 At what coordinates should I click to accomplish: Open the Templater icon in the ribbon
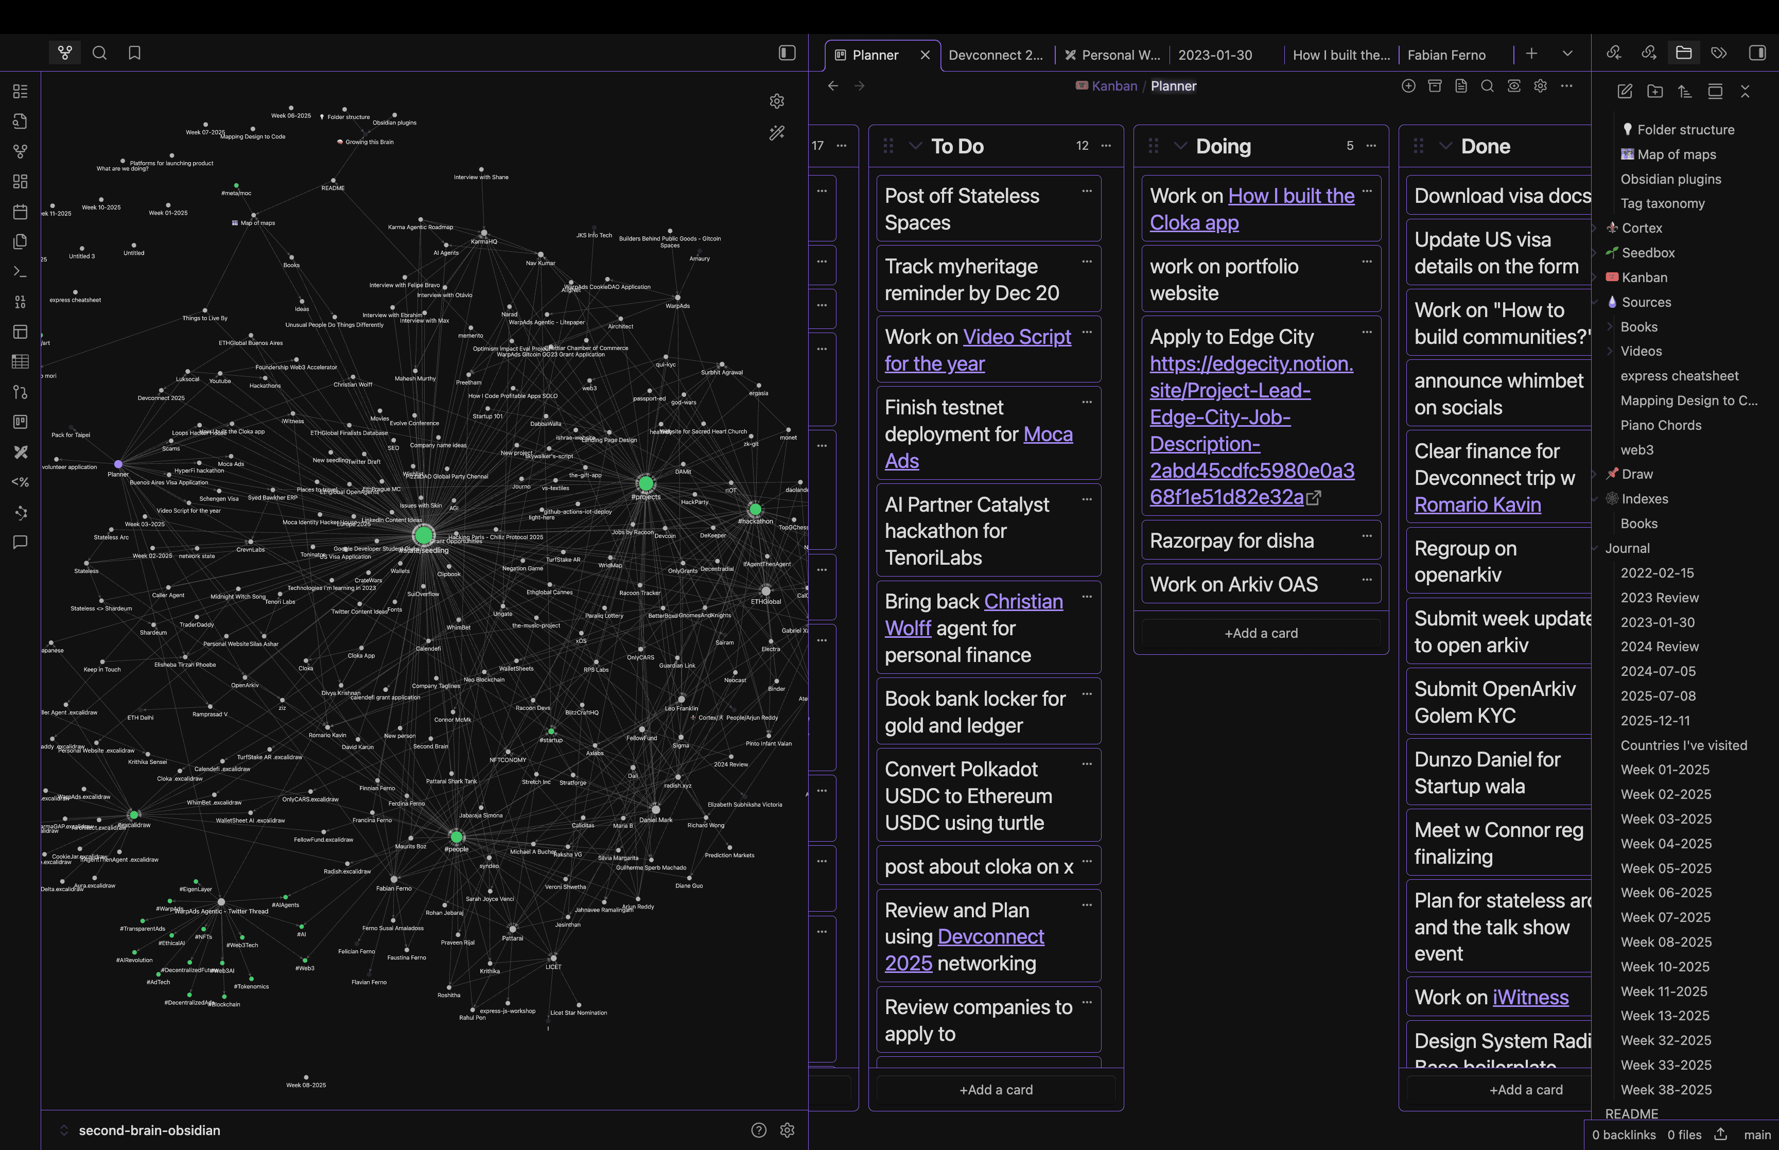point(20,482)
